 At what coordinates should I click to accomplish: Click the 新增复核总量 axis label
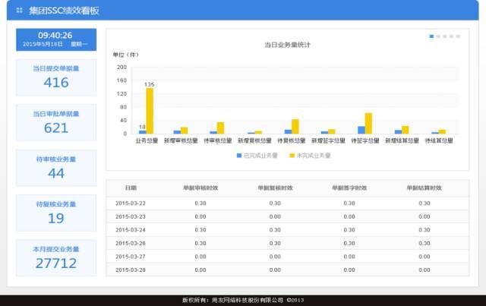click(254, 140)
